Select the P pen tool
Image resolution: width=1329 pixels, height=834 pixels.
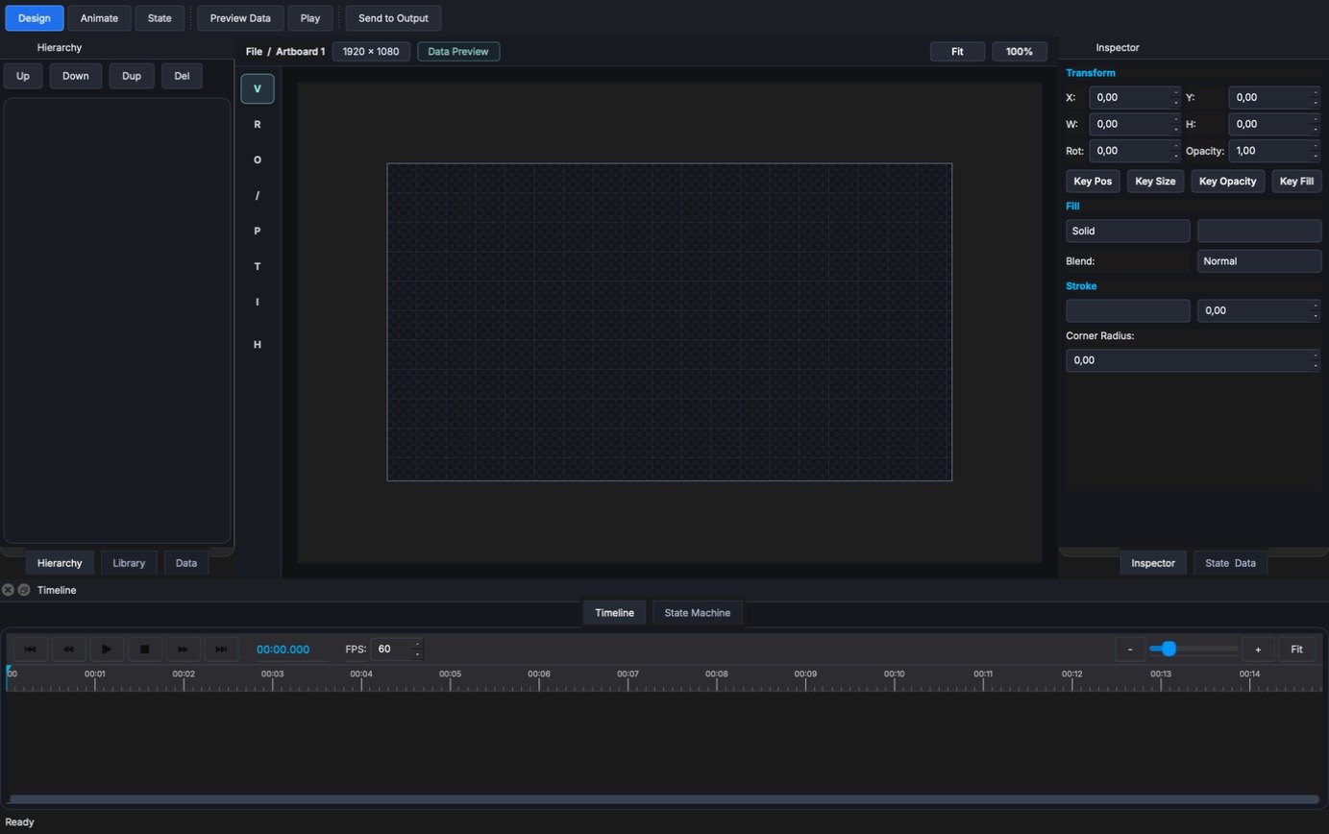pos(257,231)
